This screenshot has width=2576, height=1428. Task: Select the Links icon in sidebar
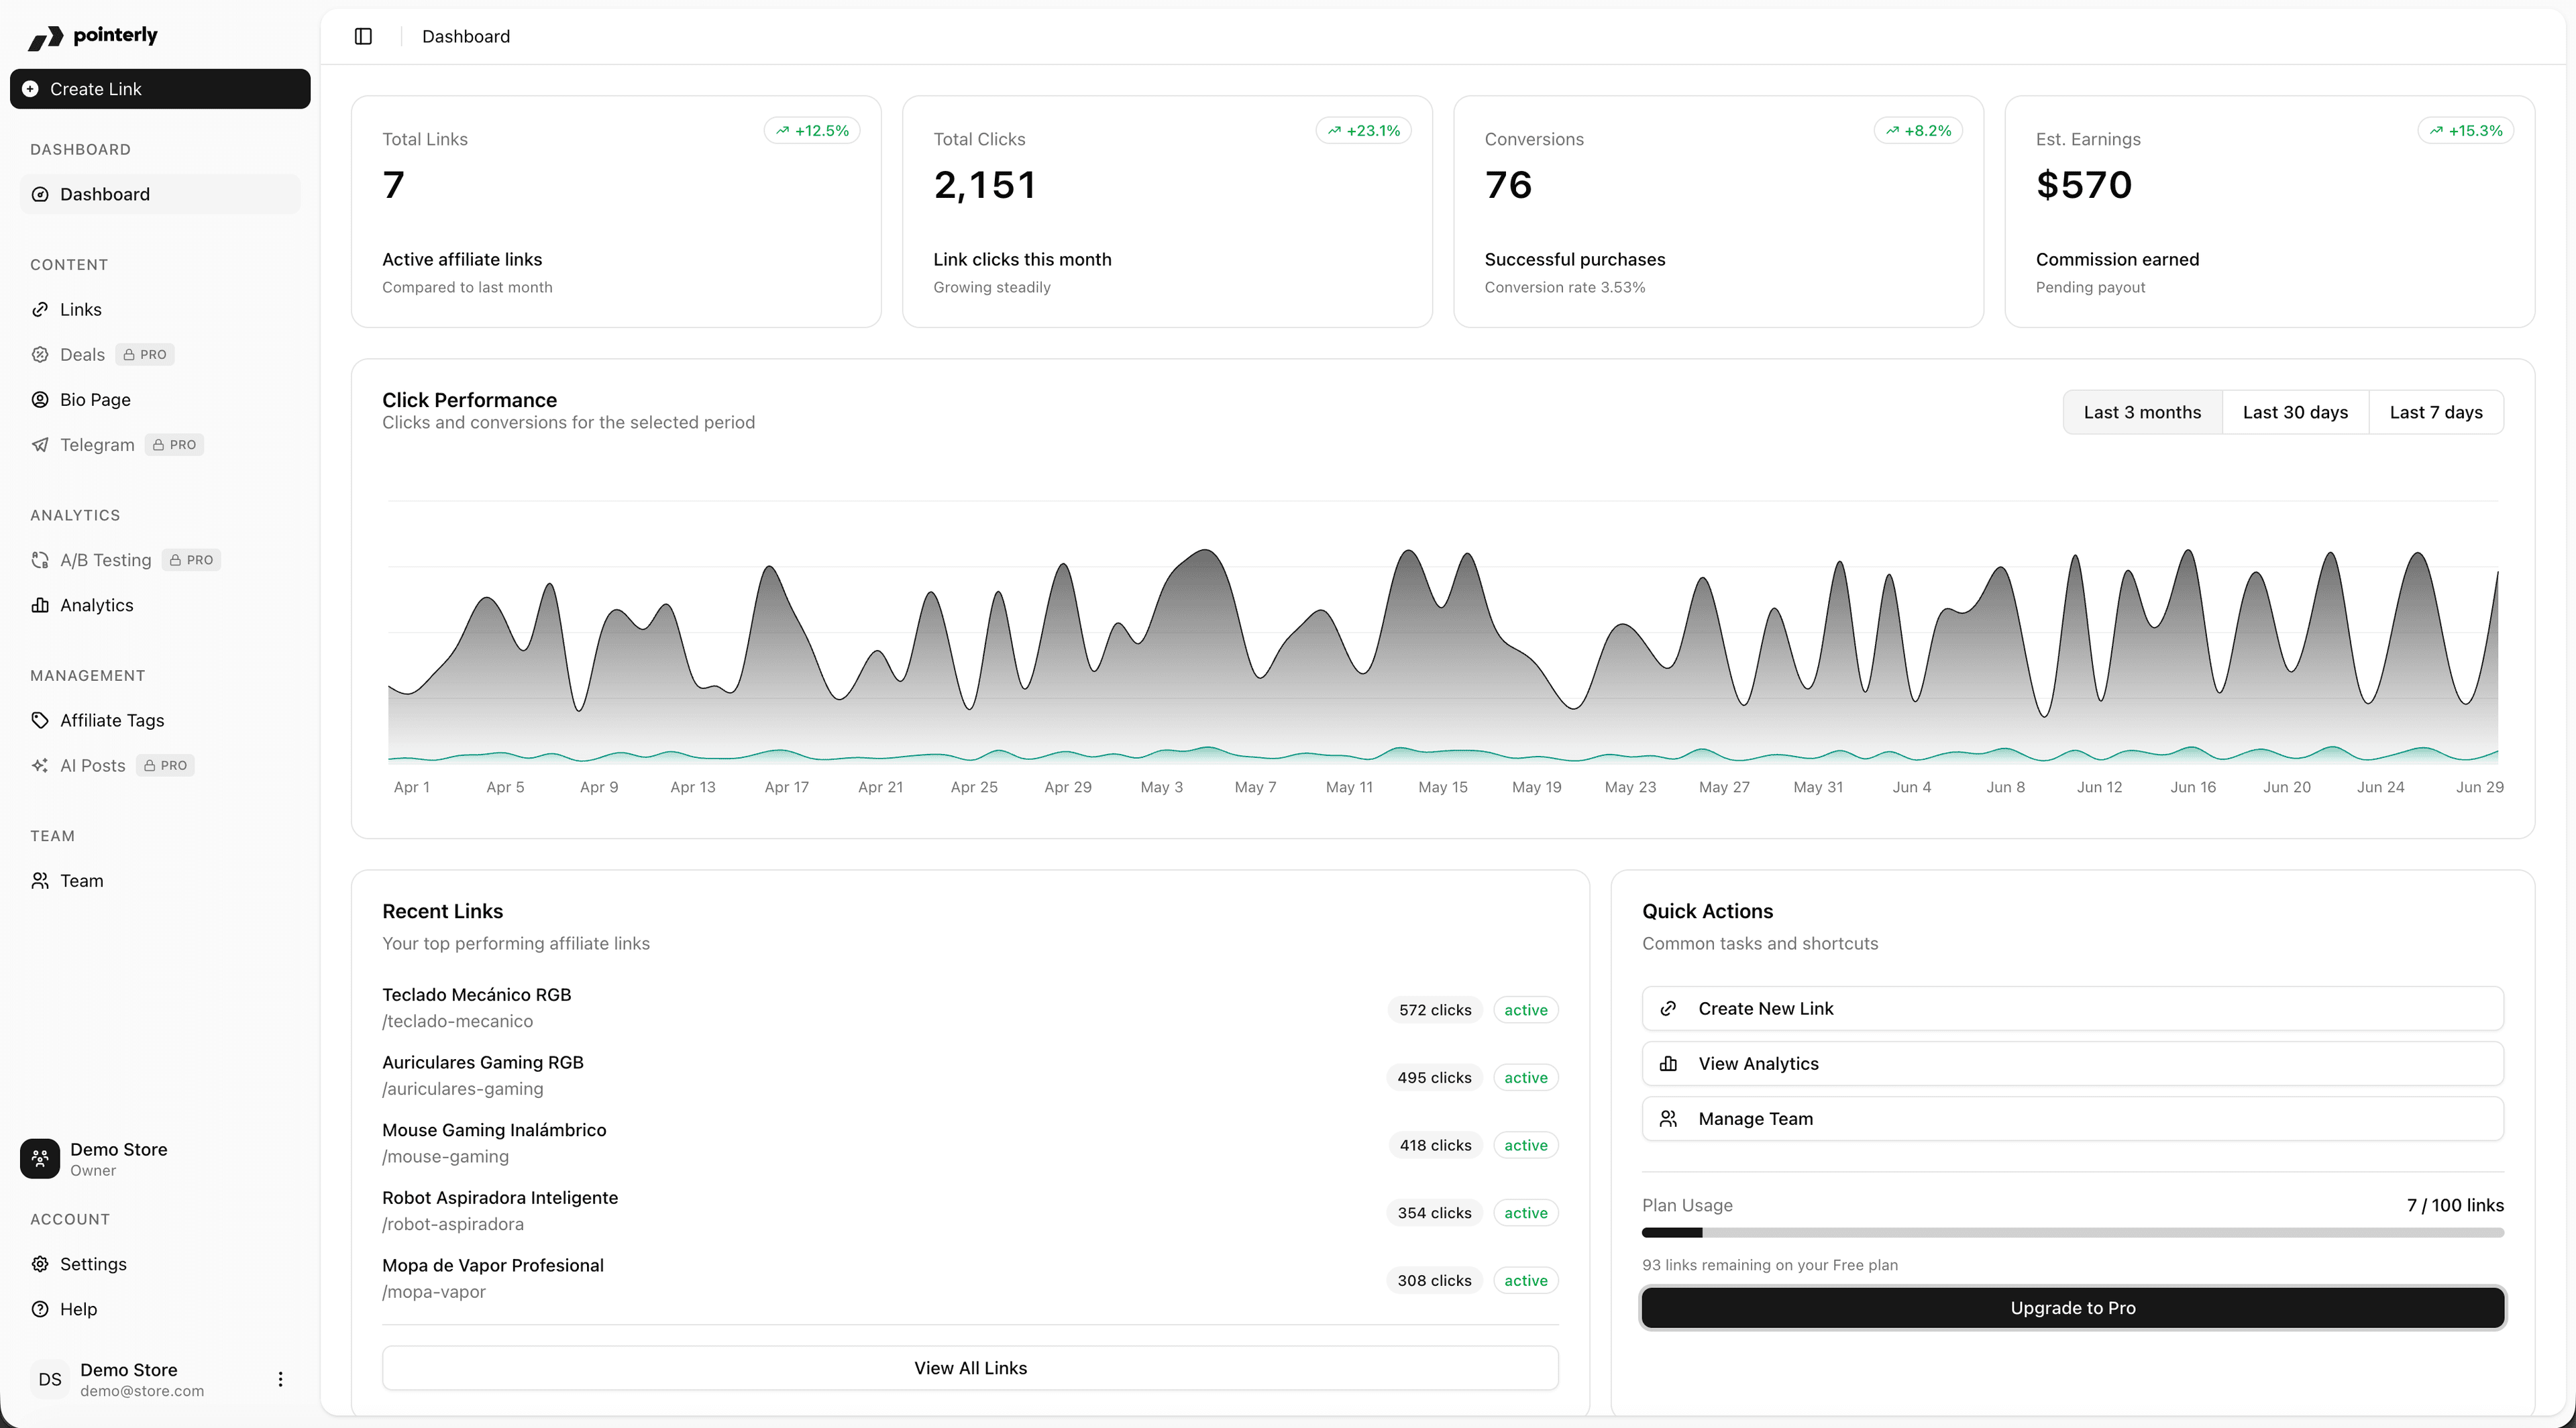40,309
